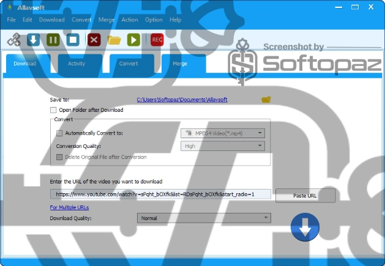The width and height of the screenshot is (385, 266).
Task: Toggle Delete Original File after Conversion checkbox
Action: click(x=59, y=157)
